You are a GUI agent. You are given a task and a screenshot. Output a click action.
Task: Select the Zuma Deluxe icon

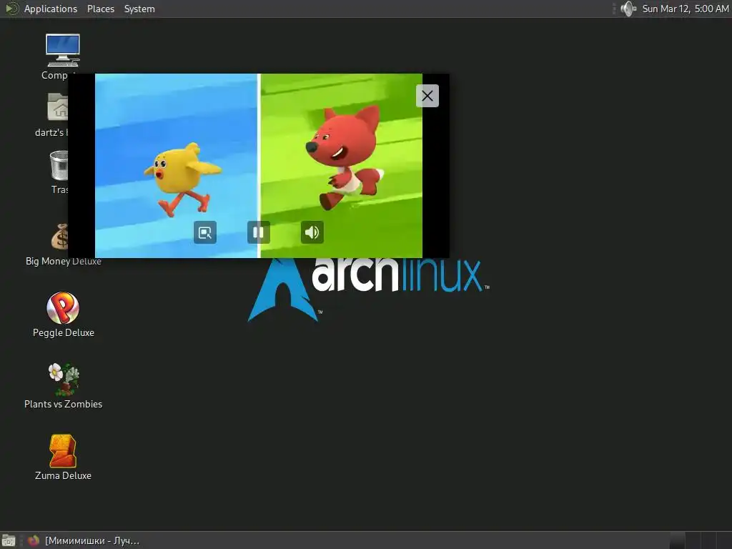pos(63,450)
